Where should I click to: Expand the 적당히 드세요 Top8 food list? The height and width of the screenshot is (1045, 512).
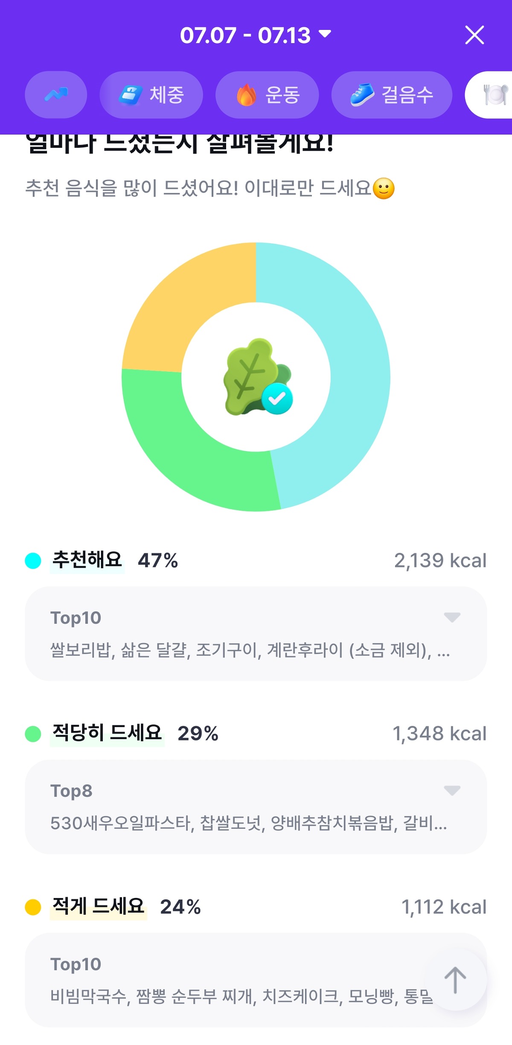(452, 790)
